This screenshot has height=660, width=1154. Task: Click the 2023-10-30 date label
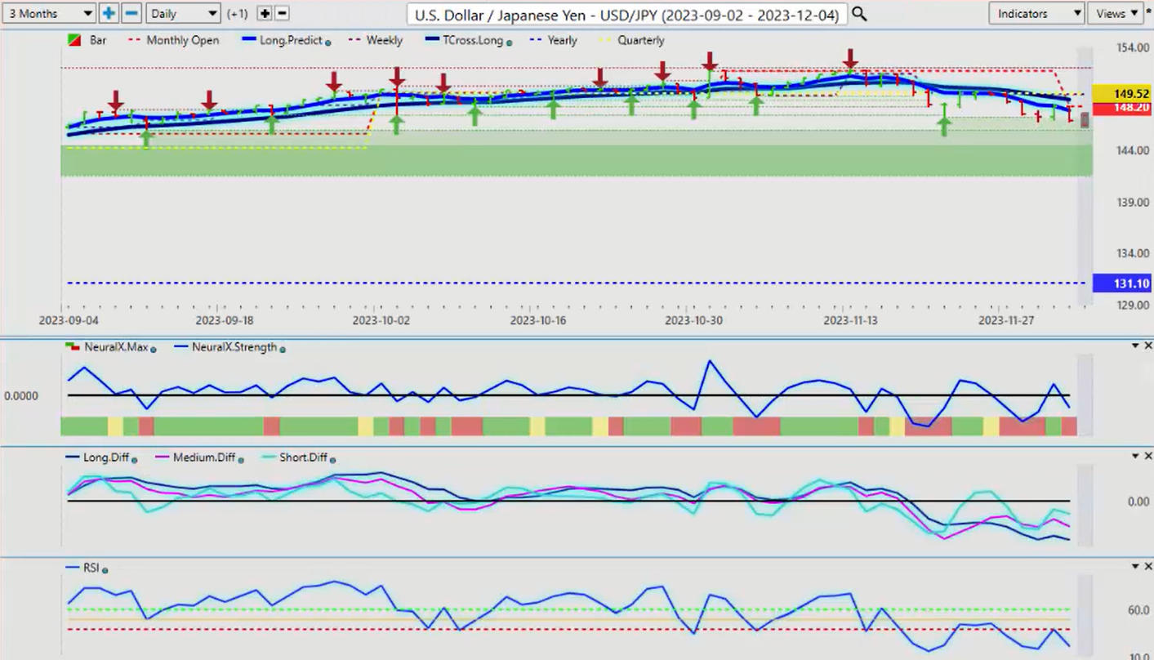pyautogui.click(x=694, y=321)
